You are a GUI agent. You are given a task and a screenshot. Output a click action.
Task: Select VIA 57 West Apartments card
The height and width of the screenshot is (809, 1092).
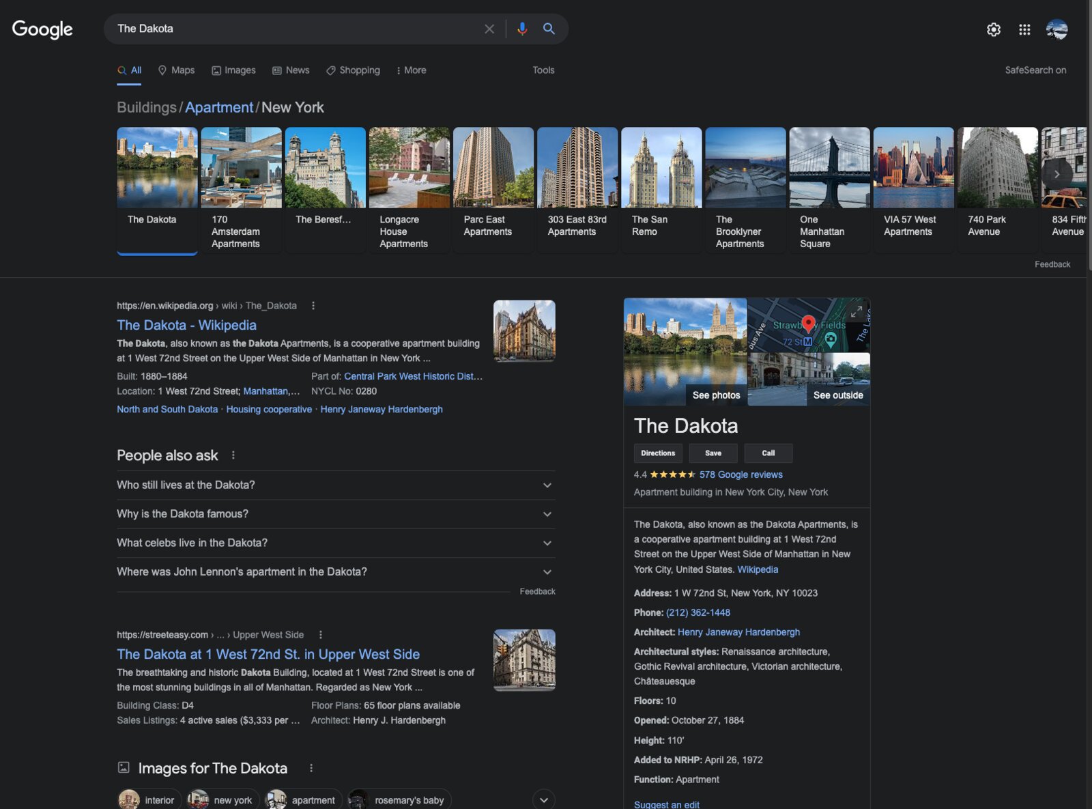pos(914,190)
